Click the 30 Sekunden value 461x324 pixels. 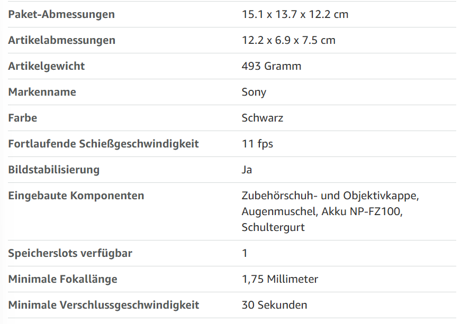[x=274, y=305]
